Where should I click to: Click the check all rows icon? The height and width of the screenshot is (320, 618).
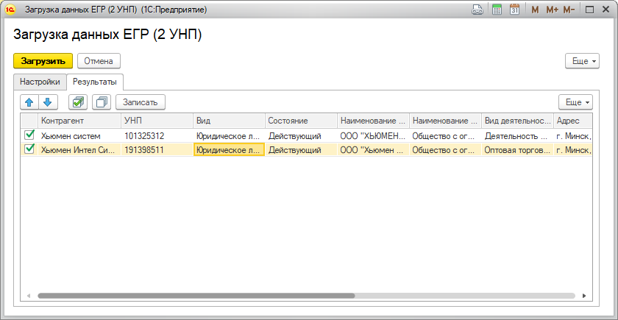78,102
